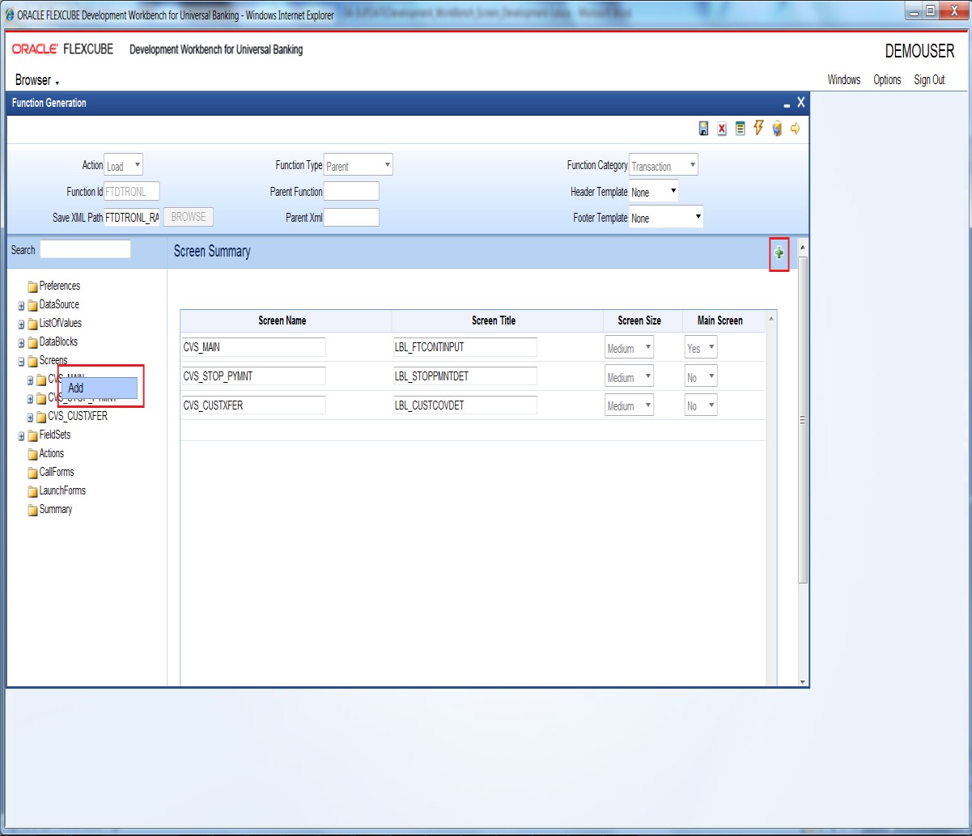This screenshot has height=836, width=972.
Task: Collapse the Screens tree node
Action: 22,361
